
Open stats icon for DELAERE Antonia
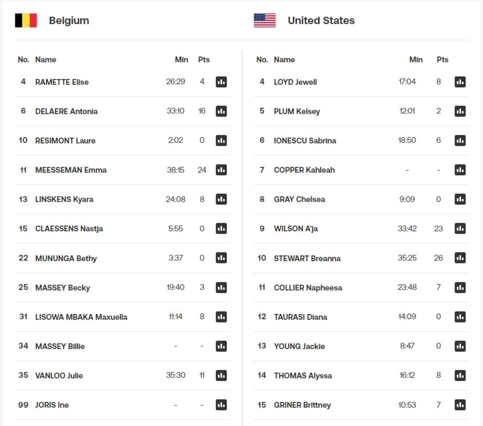(x=221, y=111)
